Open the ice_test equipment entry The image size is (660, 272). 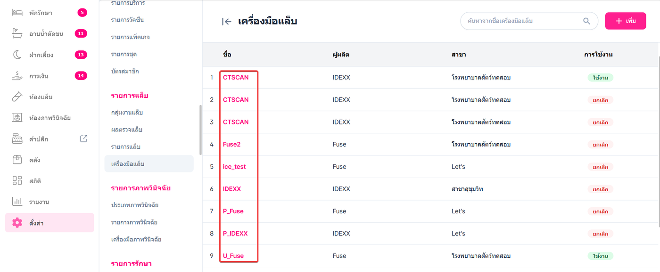234,167
